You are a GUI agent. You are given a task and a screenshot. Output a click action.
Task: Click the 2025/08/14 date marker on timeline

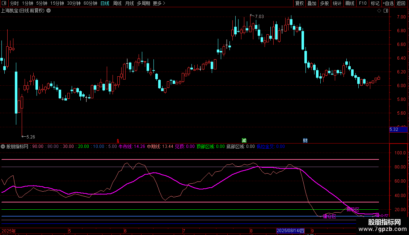tap(291, 231)
